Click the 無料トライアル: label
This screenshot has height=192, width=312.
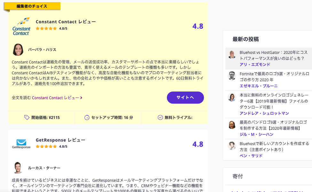[178, 118]
